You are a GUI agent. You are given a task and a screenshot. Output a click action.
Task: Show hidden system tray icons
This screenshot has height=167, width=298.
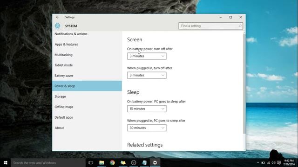pos(257,163)
